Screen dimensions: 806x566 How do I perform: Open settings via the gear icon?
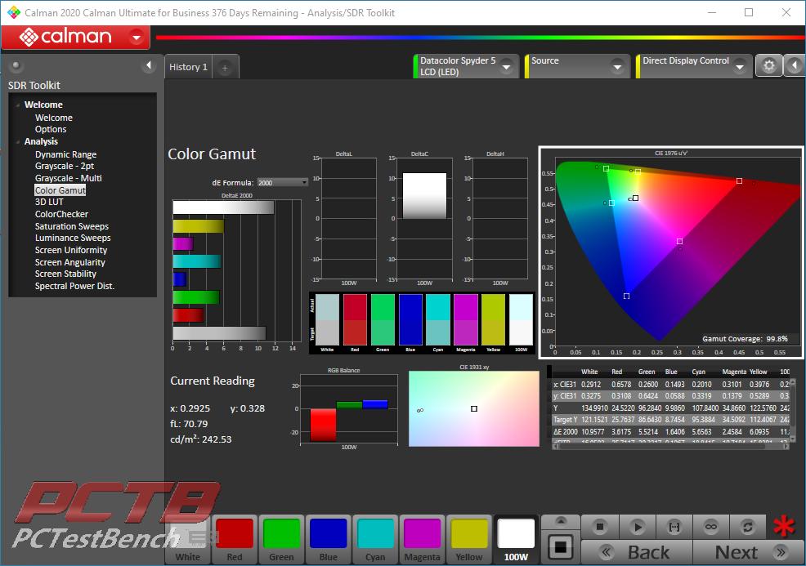768,65
